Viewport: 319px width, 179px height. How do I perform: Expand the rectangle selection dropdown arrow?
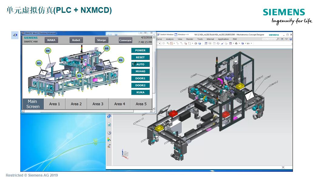[x=193, y=43]
